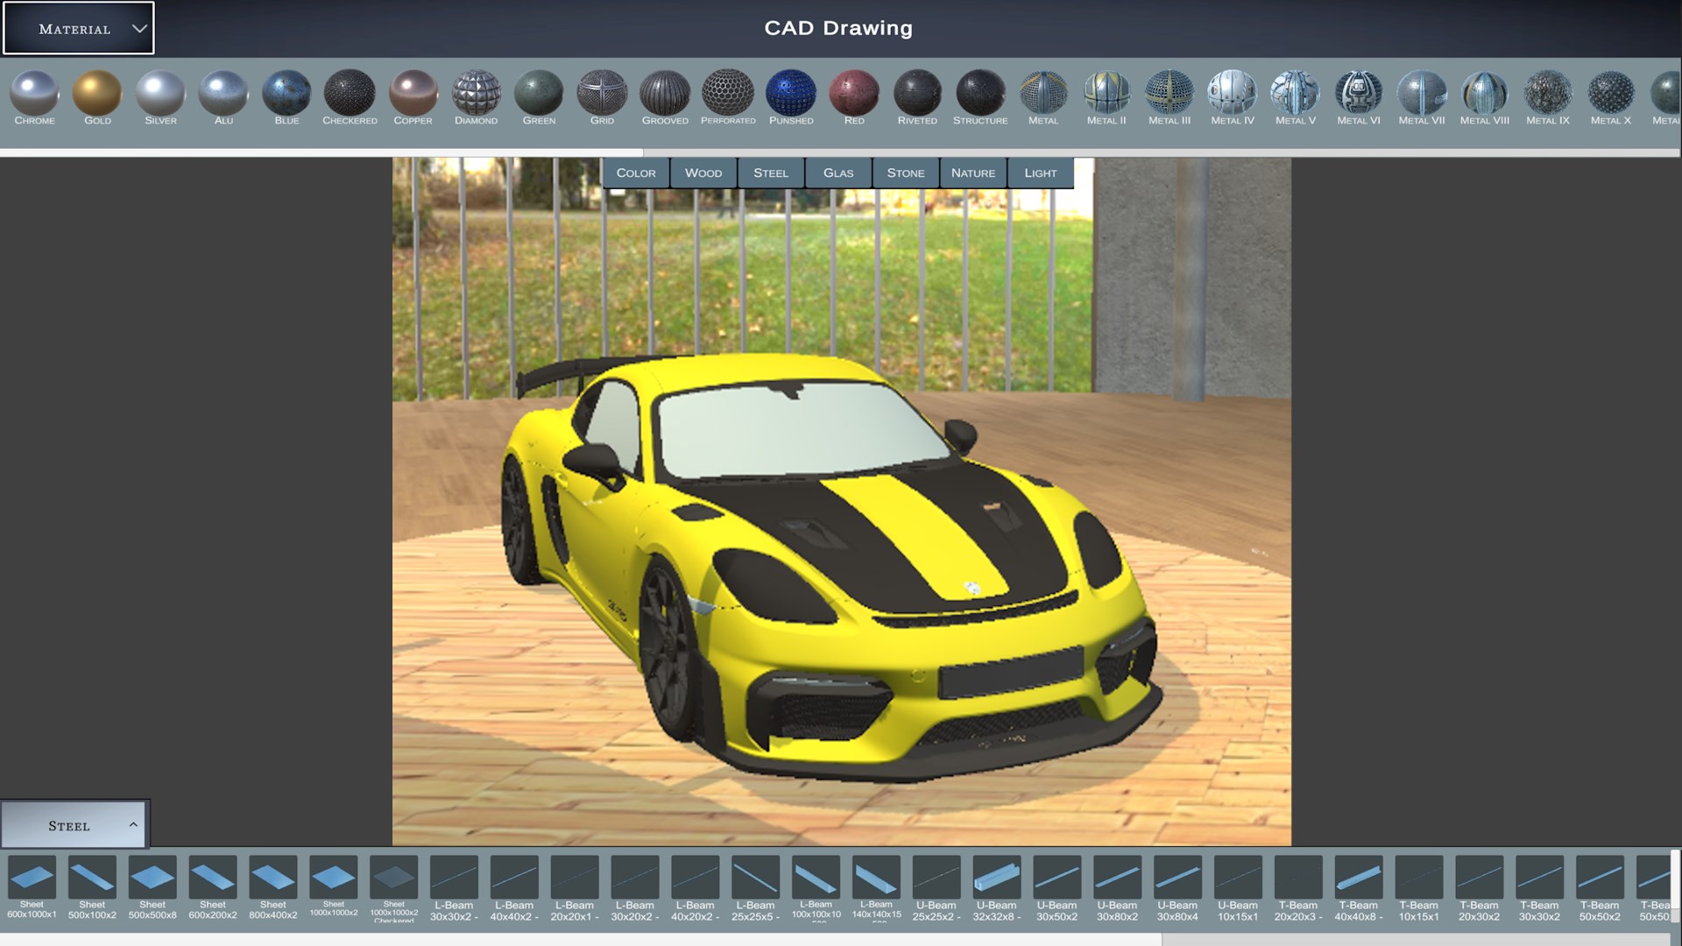1682x946 pixels.
Task: Click the Stone category button
Action: click(906, 173)
